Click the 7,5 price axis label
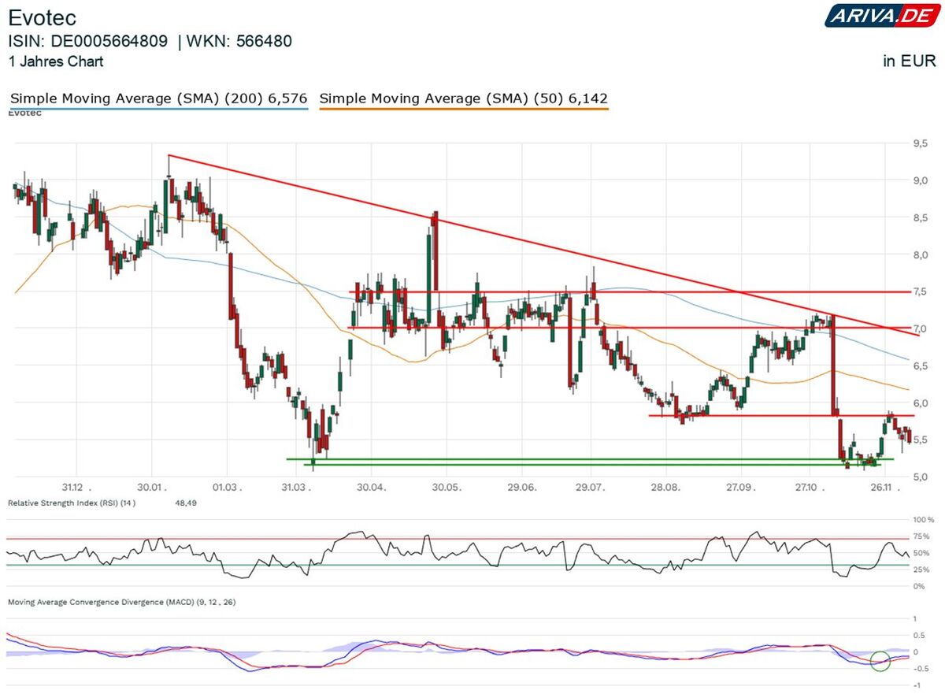Viewport: 945px width, 694px height. coord(919,292)
